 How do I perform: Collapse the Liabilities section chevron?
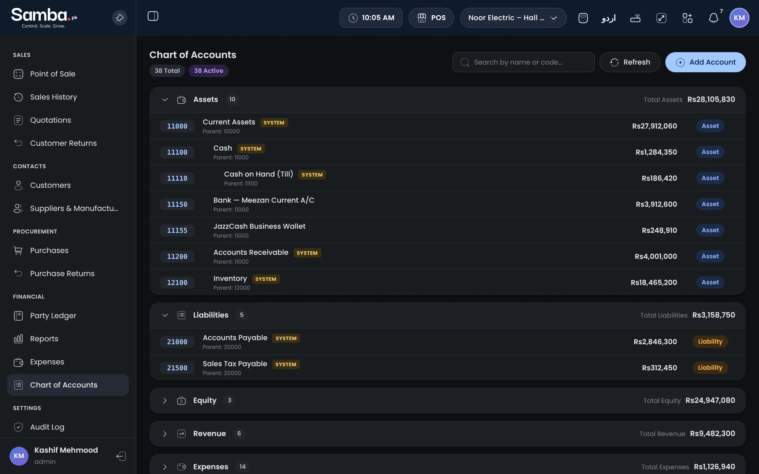tap(165, 315)
